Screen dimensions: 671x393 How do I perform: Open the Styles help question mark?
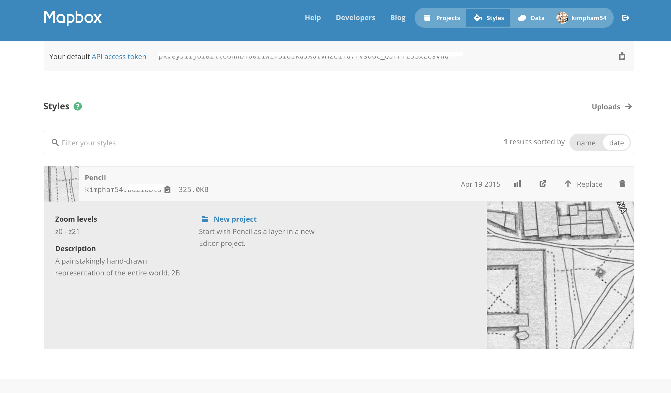click(x=78, y=106)
